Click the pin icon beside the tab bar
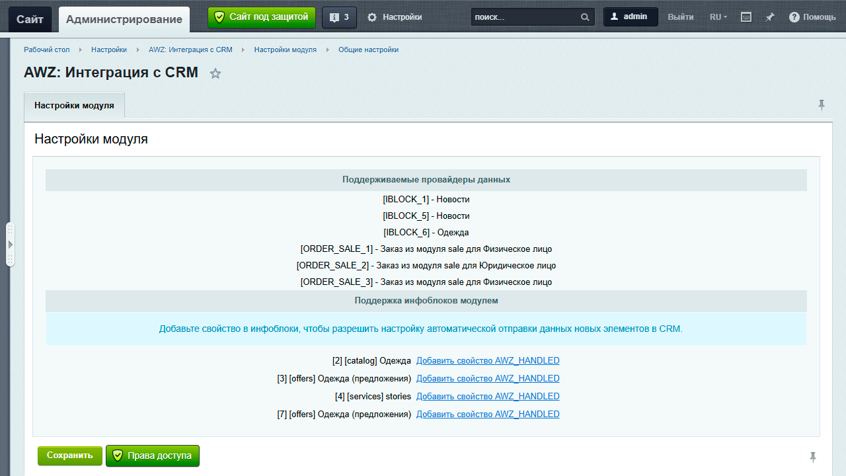 point(822,105)
